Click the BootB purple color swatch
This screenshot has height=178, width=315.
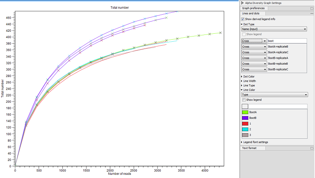(x=245, y=118)
